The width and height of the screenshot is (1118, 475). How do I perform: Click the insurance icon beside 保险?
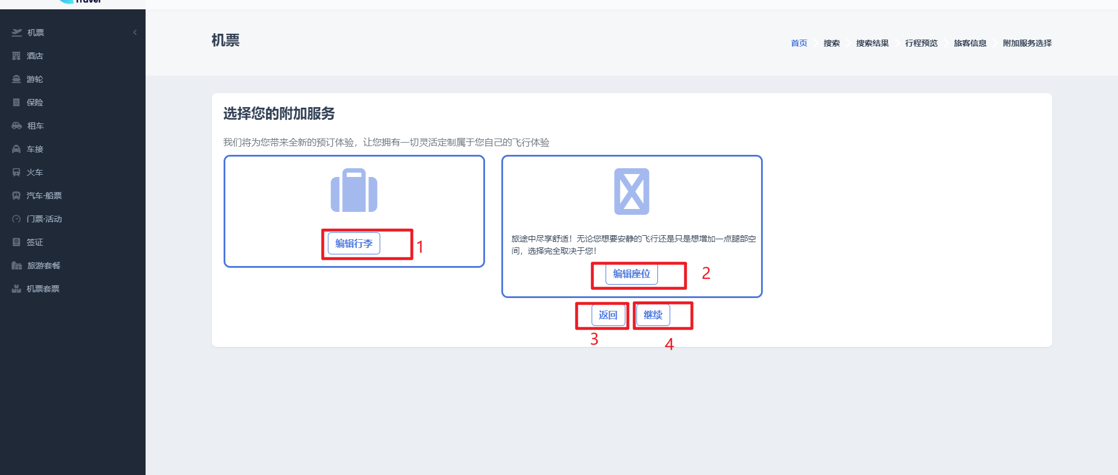(x=16, y=102)
